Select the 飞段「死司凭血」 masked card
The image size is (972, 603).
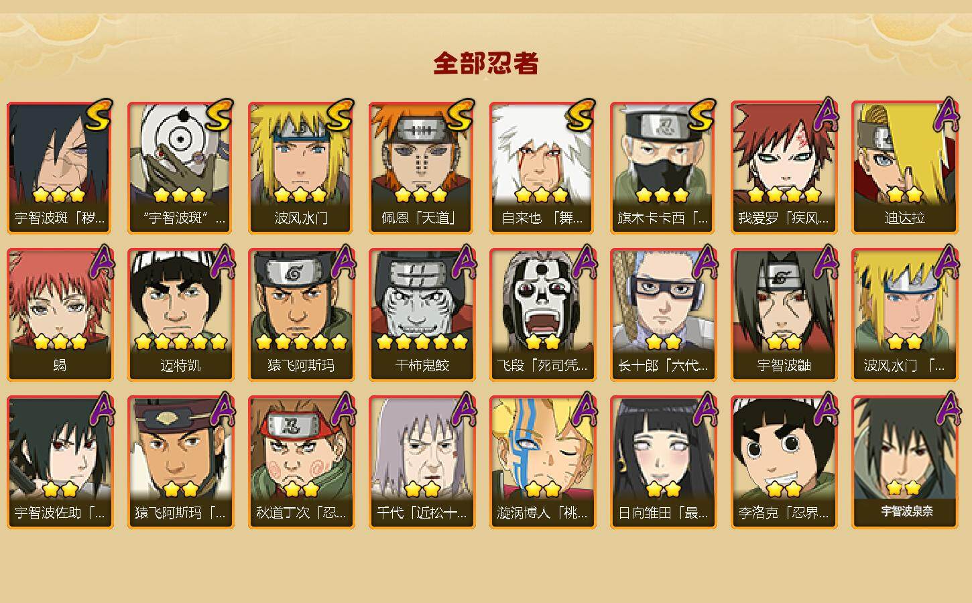coord(542,315)
